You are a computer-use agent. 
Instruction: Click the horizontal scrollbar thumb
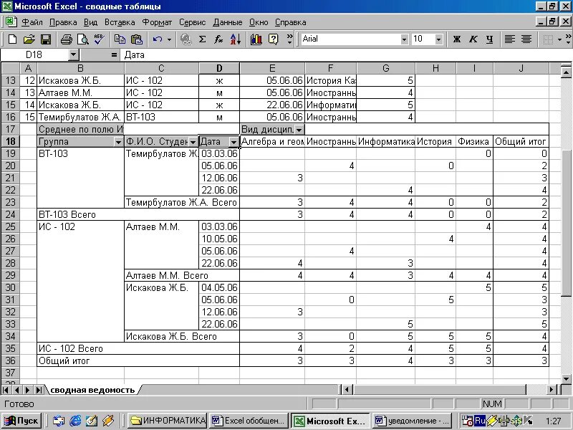pyautogui.click(x=439, y=390)
